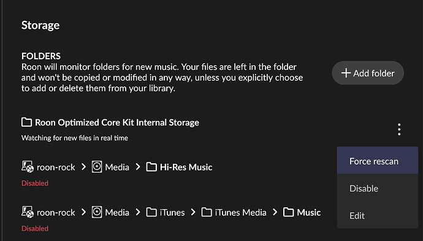Click the folder icon next to Music
423x241 pixels.
288,212
